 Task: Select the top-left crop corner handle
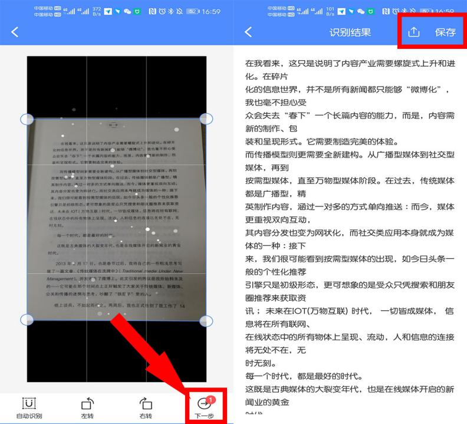(27, 119)
